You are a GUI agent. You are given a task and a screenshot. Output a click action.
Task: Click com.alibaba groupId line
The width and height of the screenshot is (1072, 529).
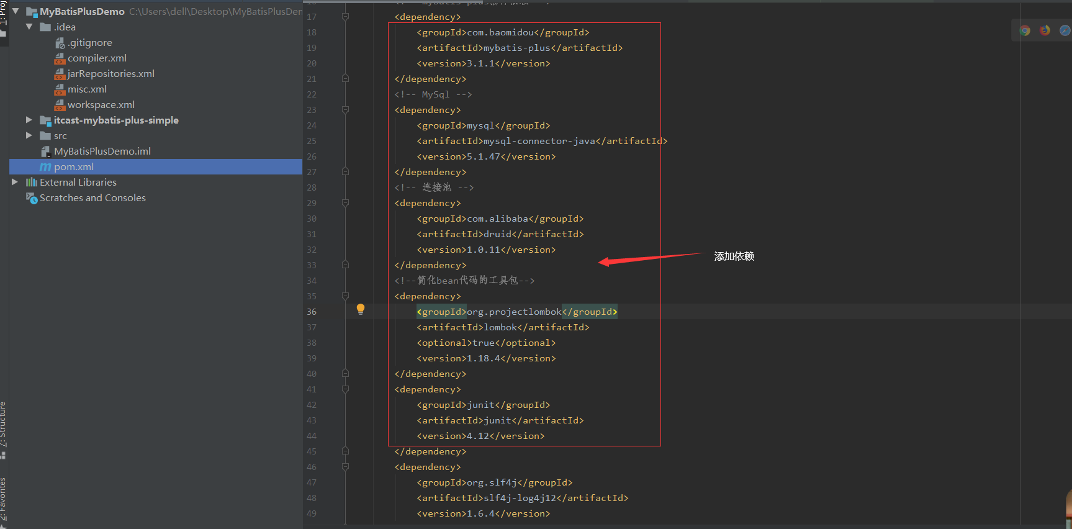pyautogui.click(x=500, y=219)
